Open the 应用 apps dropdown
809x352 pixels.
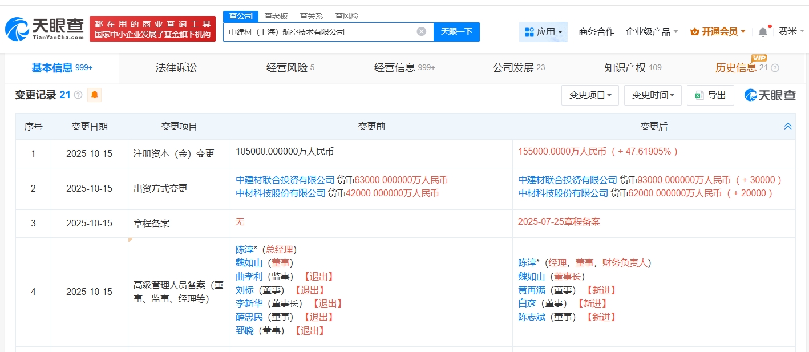click(543, 32)
